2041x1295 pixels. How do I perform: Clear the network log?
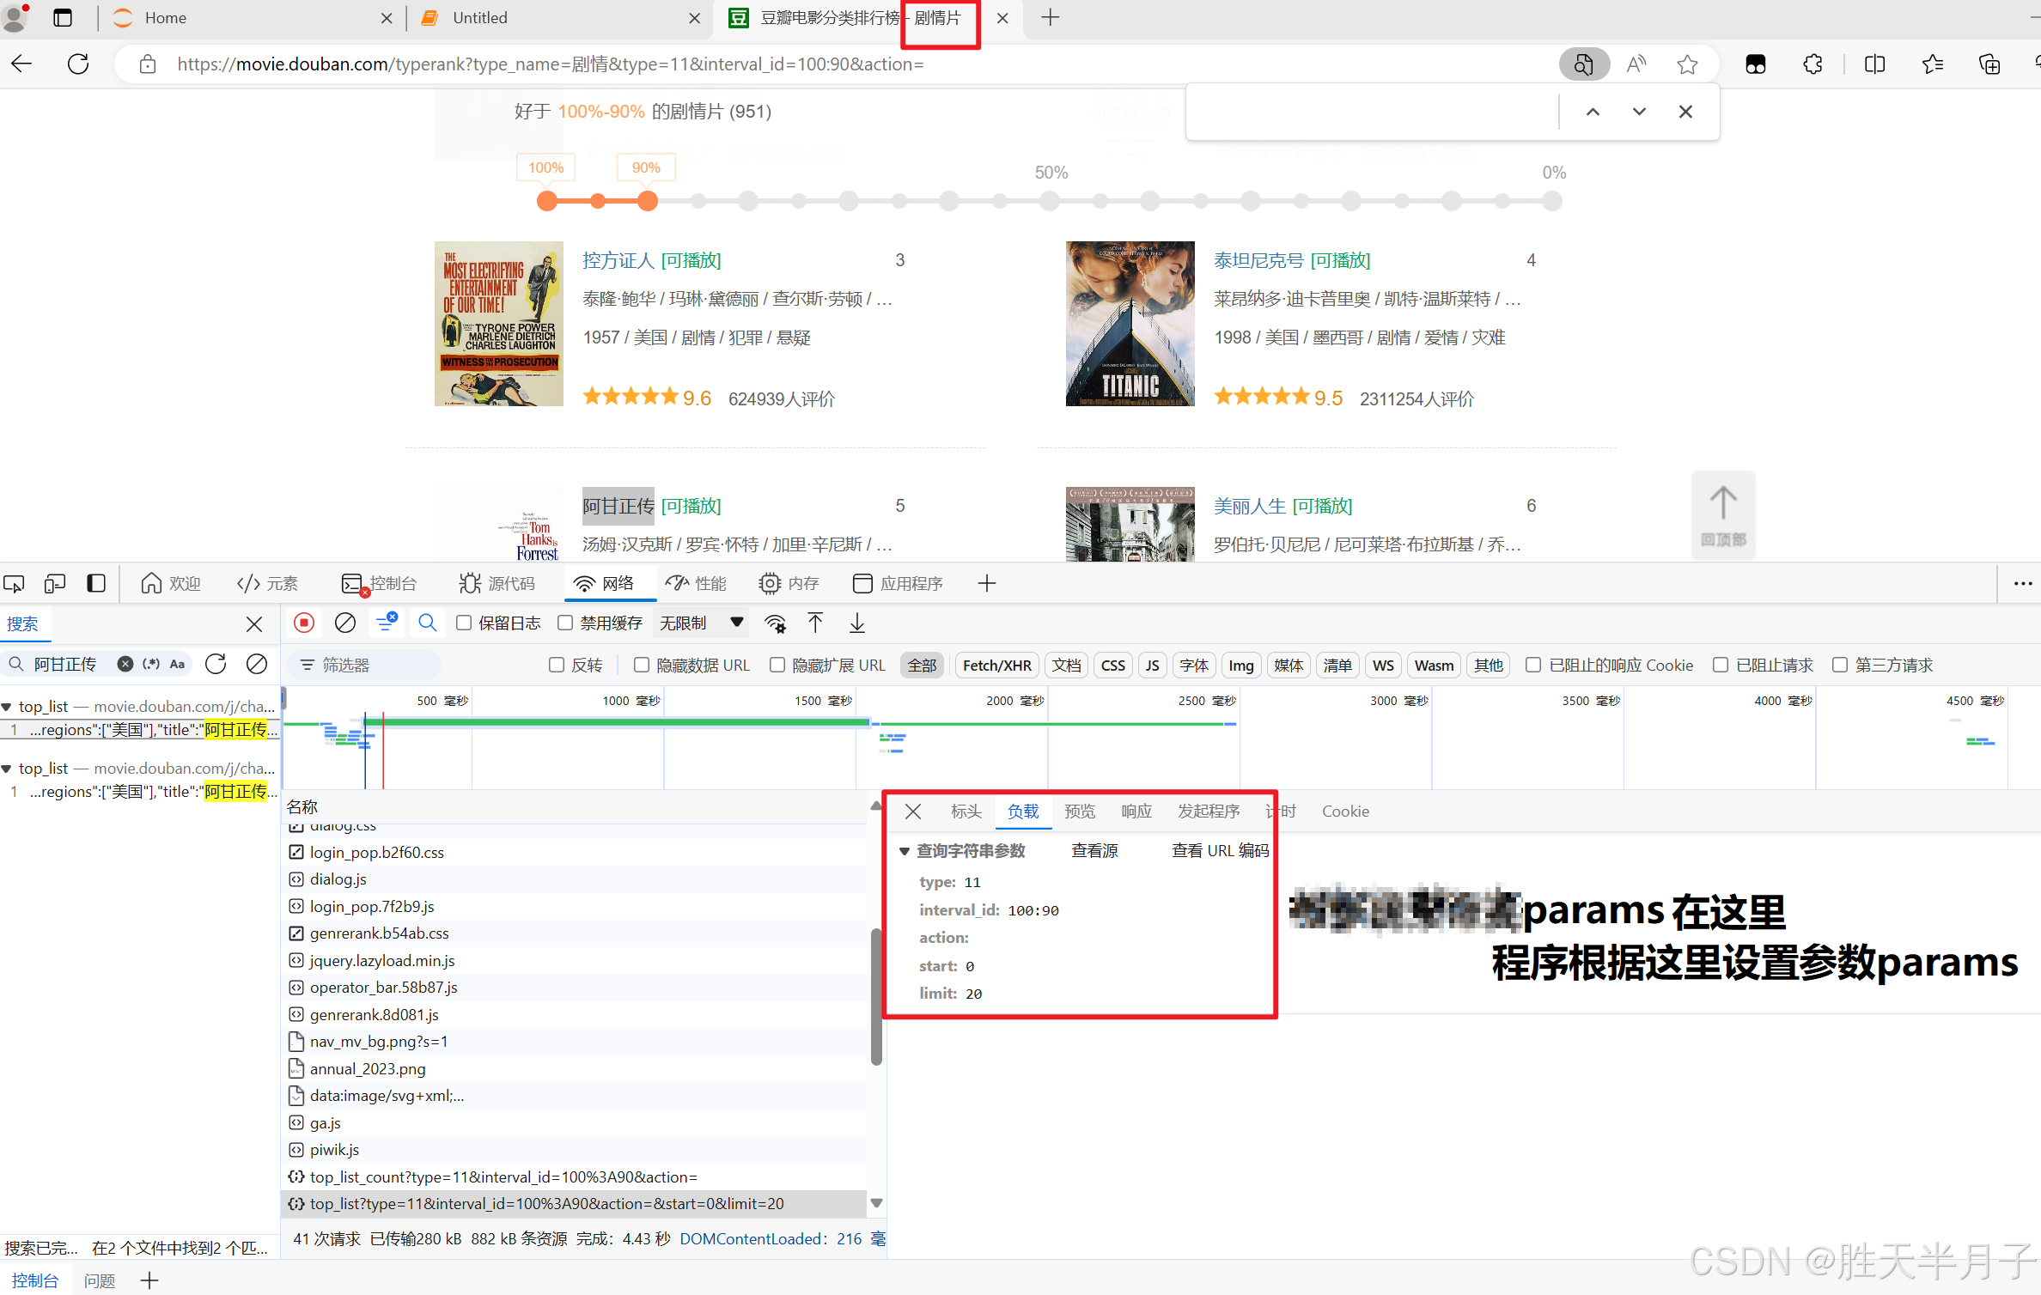click(345, 623)
